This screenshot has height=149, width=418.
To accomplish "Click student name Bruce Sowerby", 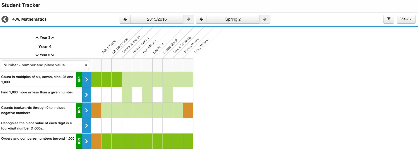I will point(182,45).
